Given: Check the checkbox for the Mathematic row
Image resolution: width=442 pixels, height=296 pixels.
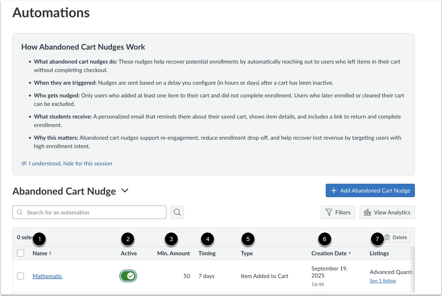Looking at the screenshot, I should click(x=20, y=276).
